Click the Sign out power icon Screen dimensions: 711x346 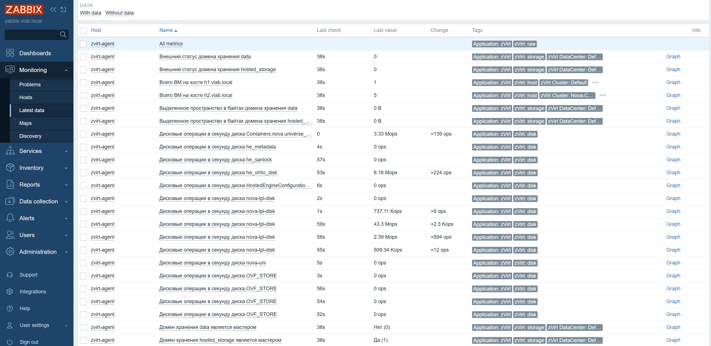(x=10, y=342)
